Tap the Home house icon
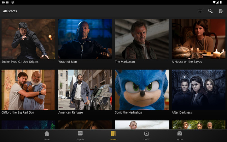Viewport: 227px width, 142px height. [47, 133]
